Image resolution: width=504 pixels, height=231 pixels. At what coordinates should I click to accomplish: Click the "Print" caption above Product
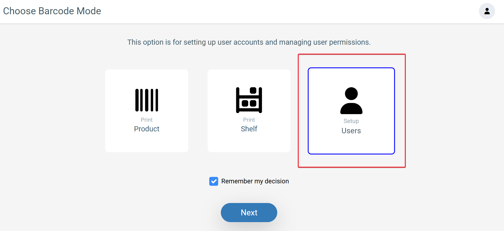147,120
